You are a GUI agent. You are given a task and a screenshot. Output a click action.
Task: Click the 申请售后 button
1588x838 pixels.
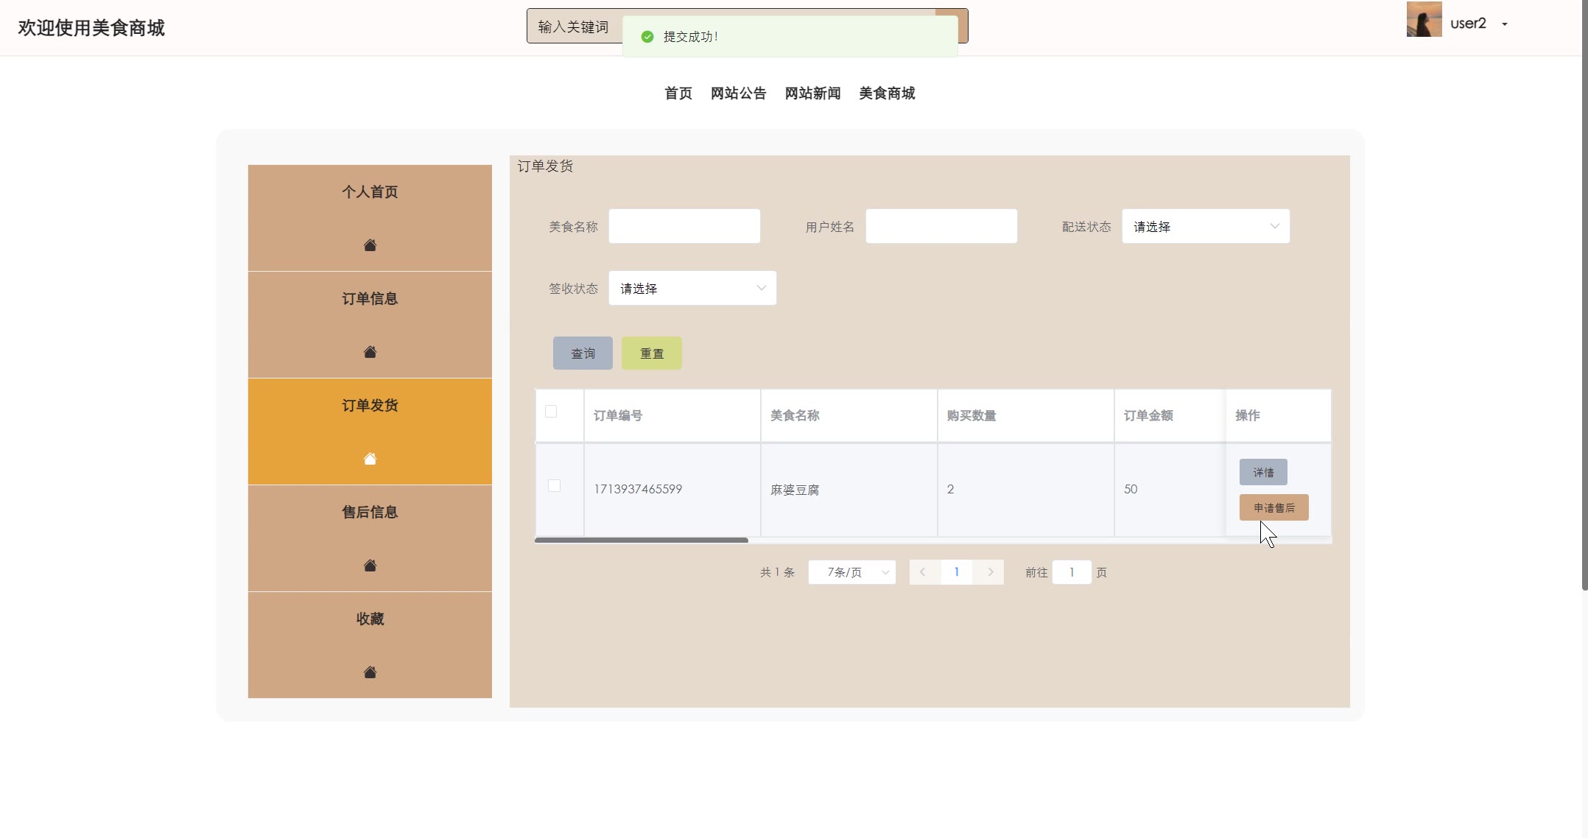[1273, 507]
